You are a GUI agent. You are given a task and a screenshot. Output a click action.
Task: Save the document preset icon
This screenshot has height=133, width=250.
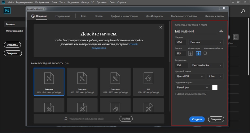[x=221, y=31]
